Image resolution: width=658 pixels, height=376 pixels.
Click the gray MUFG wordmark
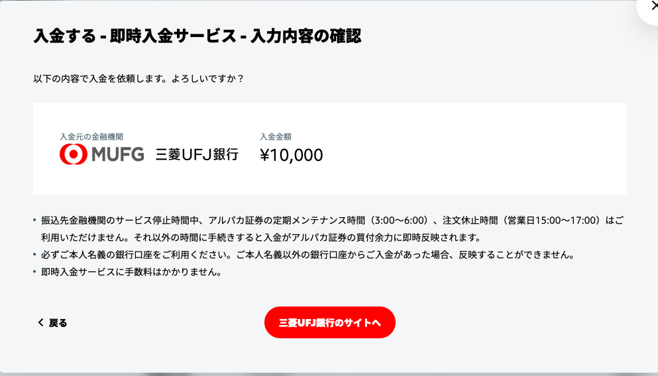118,154
